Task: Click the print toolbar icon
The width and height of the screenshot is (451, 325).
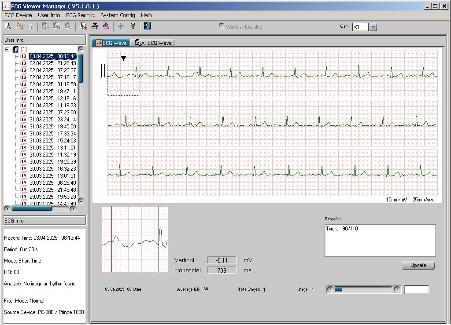Action: 95,26
